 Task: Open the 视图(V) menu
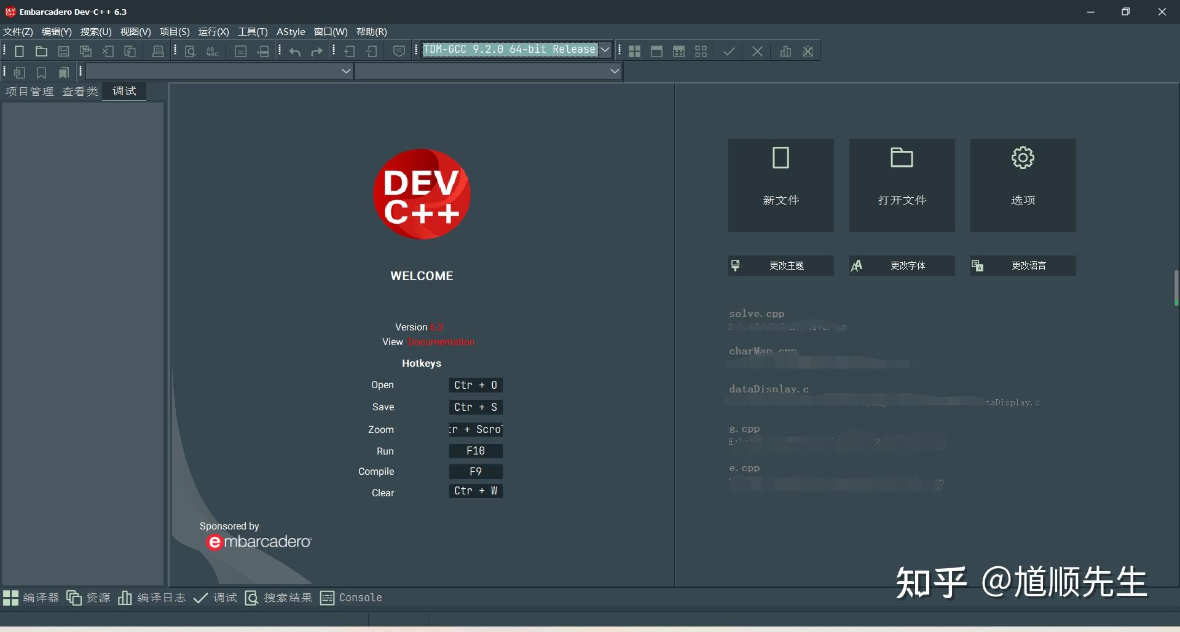point(135,32)
